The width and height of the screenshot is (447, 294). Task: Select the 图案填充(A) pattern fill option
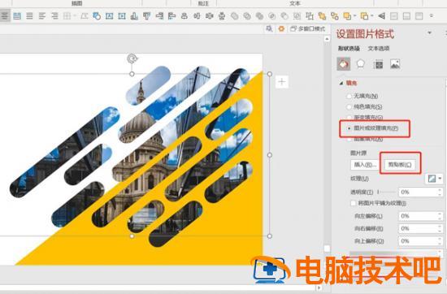(364, 139)
